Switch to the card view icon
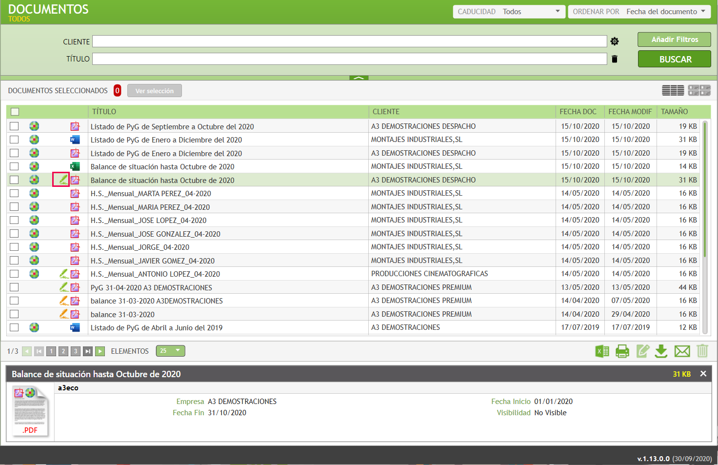This screenshot has height=465, width=718. coord(699,90)
